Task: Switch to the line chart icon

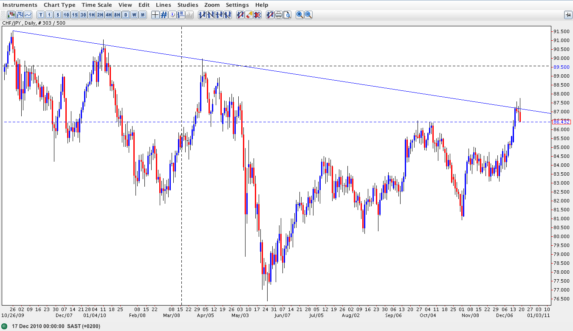Action: 28,15
